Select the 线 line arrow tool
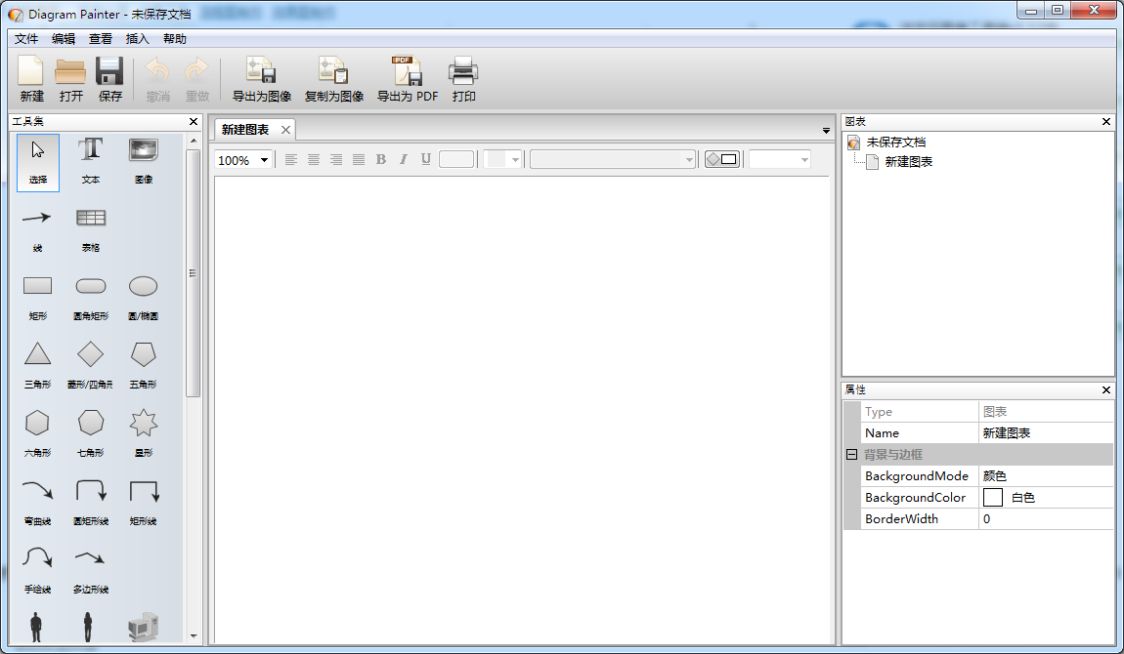The height and width of the screenshot is (654, 1124). pos(37,230)
